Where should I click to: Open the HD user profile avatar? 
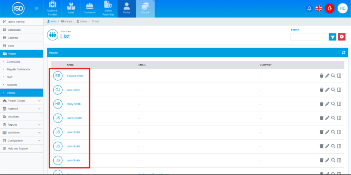pos(342,9)
